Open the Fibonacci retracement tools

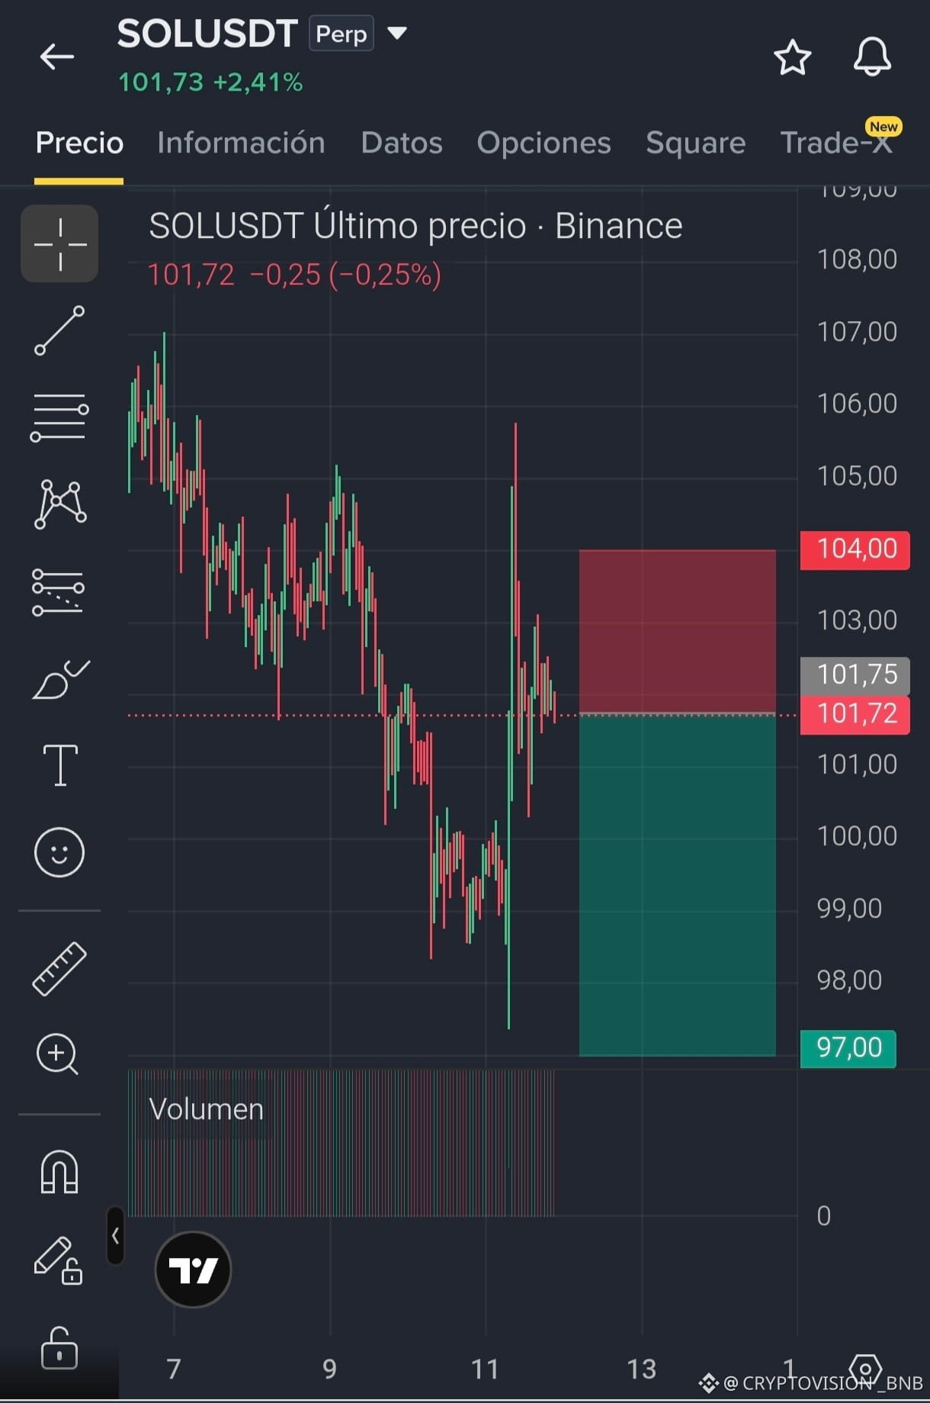59,417
